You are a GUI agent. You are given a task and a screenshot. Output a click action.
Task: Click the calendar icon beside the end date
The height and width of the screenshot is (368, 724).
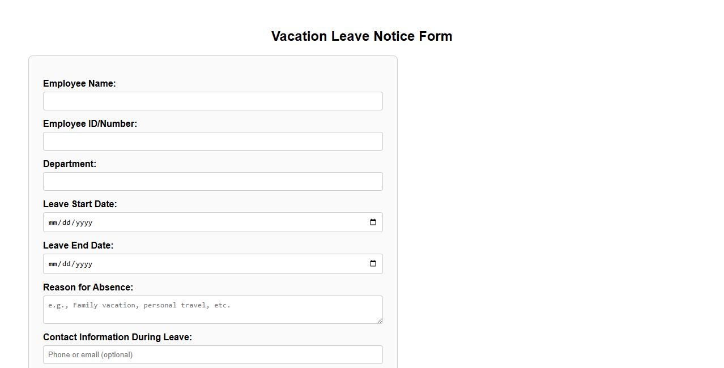tap(373, 263)
